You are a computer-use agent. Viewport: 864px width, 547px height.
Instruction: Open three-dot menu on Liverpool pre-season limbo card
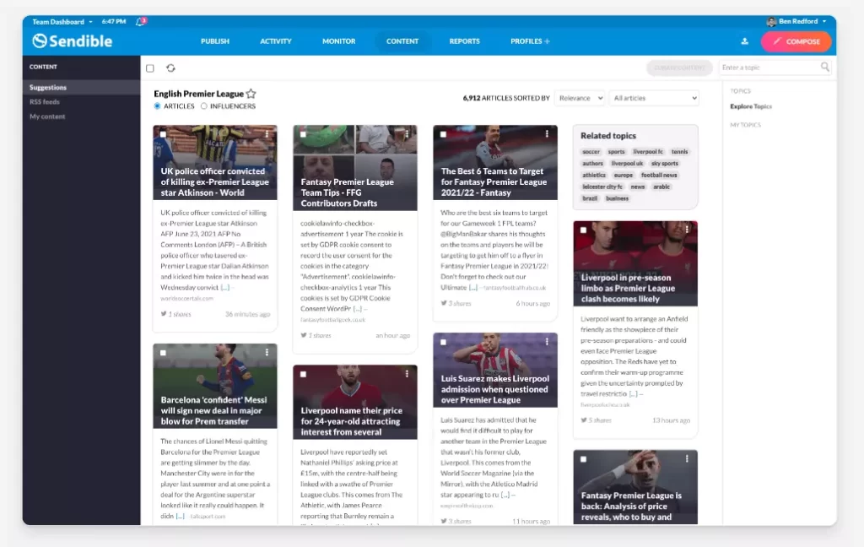(x=687, y=230)
